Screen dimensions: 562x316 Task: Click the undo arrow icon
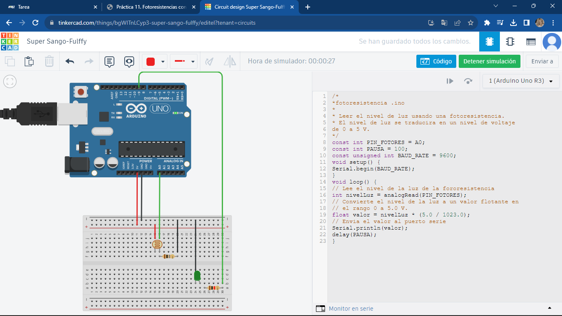tap(70, 62)
